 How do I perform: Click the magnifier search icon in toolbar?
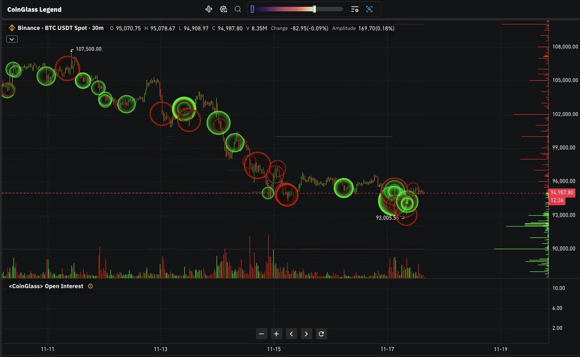(238, 9)
